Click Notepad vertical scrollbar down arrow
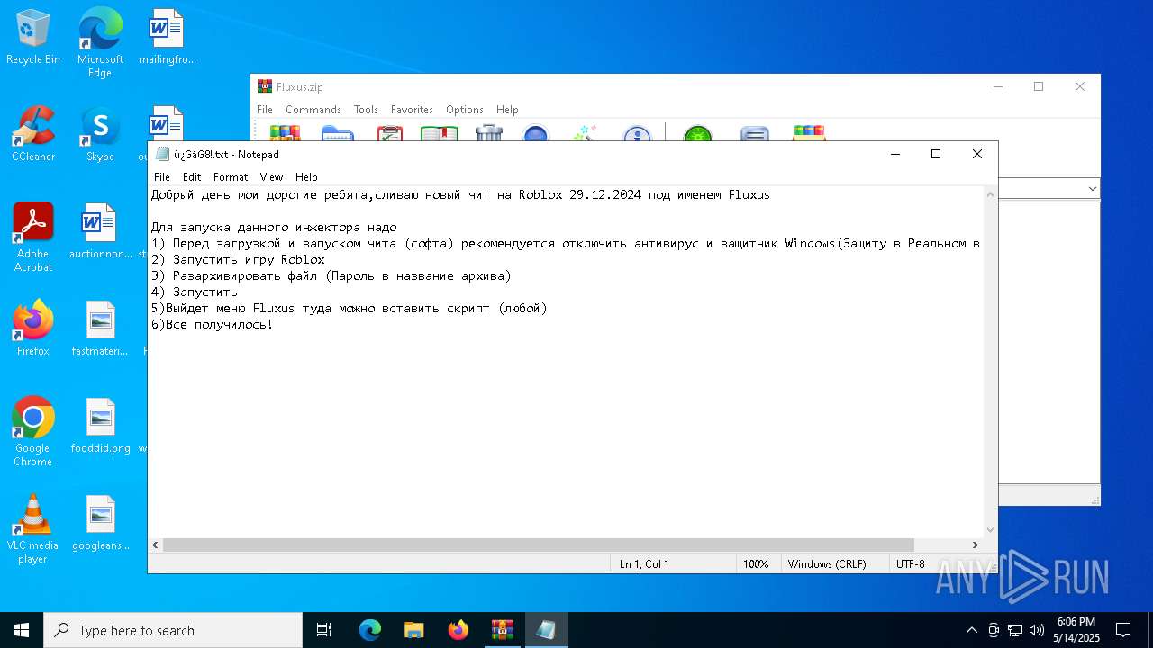The width and height of the screenshot is (1153, 648). pyautogui.click(x=991, y=530)
